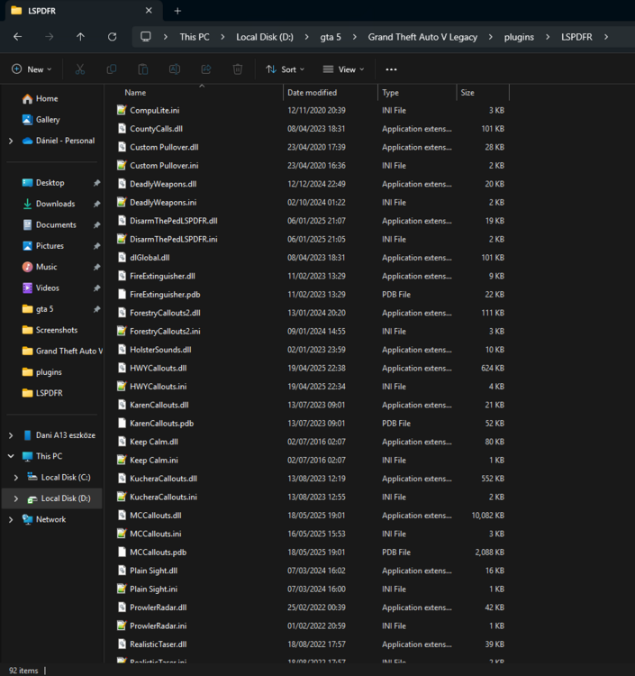
Task: Navigate to Grand Theft Auto V Legacy breadcrumb
Action: [x=422, y=37]
